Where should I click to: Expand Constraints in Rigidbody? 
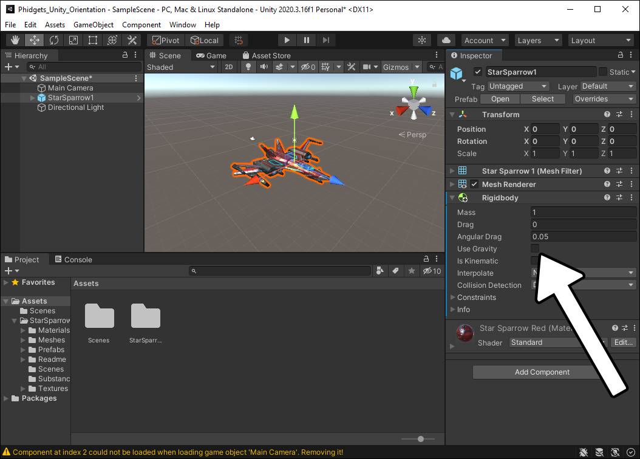(452, 297)
